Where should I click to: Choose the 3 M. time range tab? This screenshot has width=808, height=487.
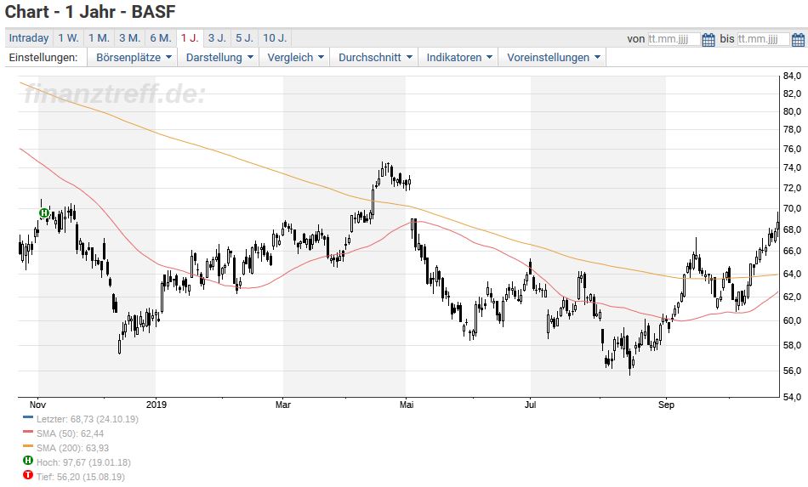point(129,38)
